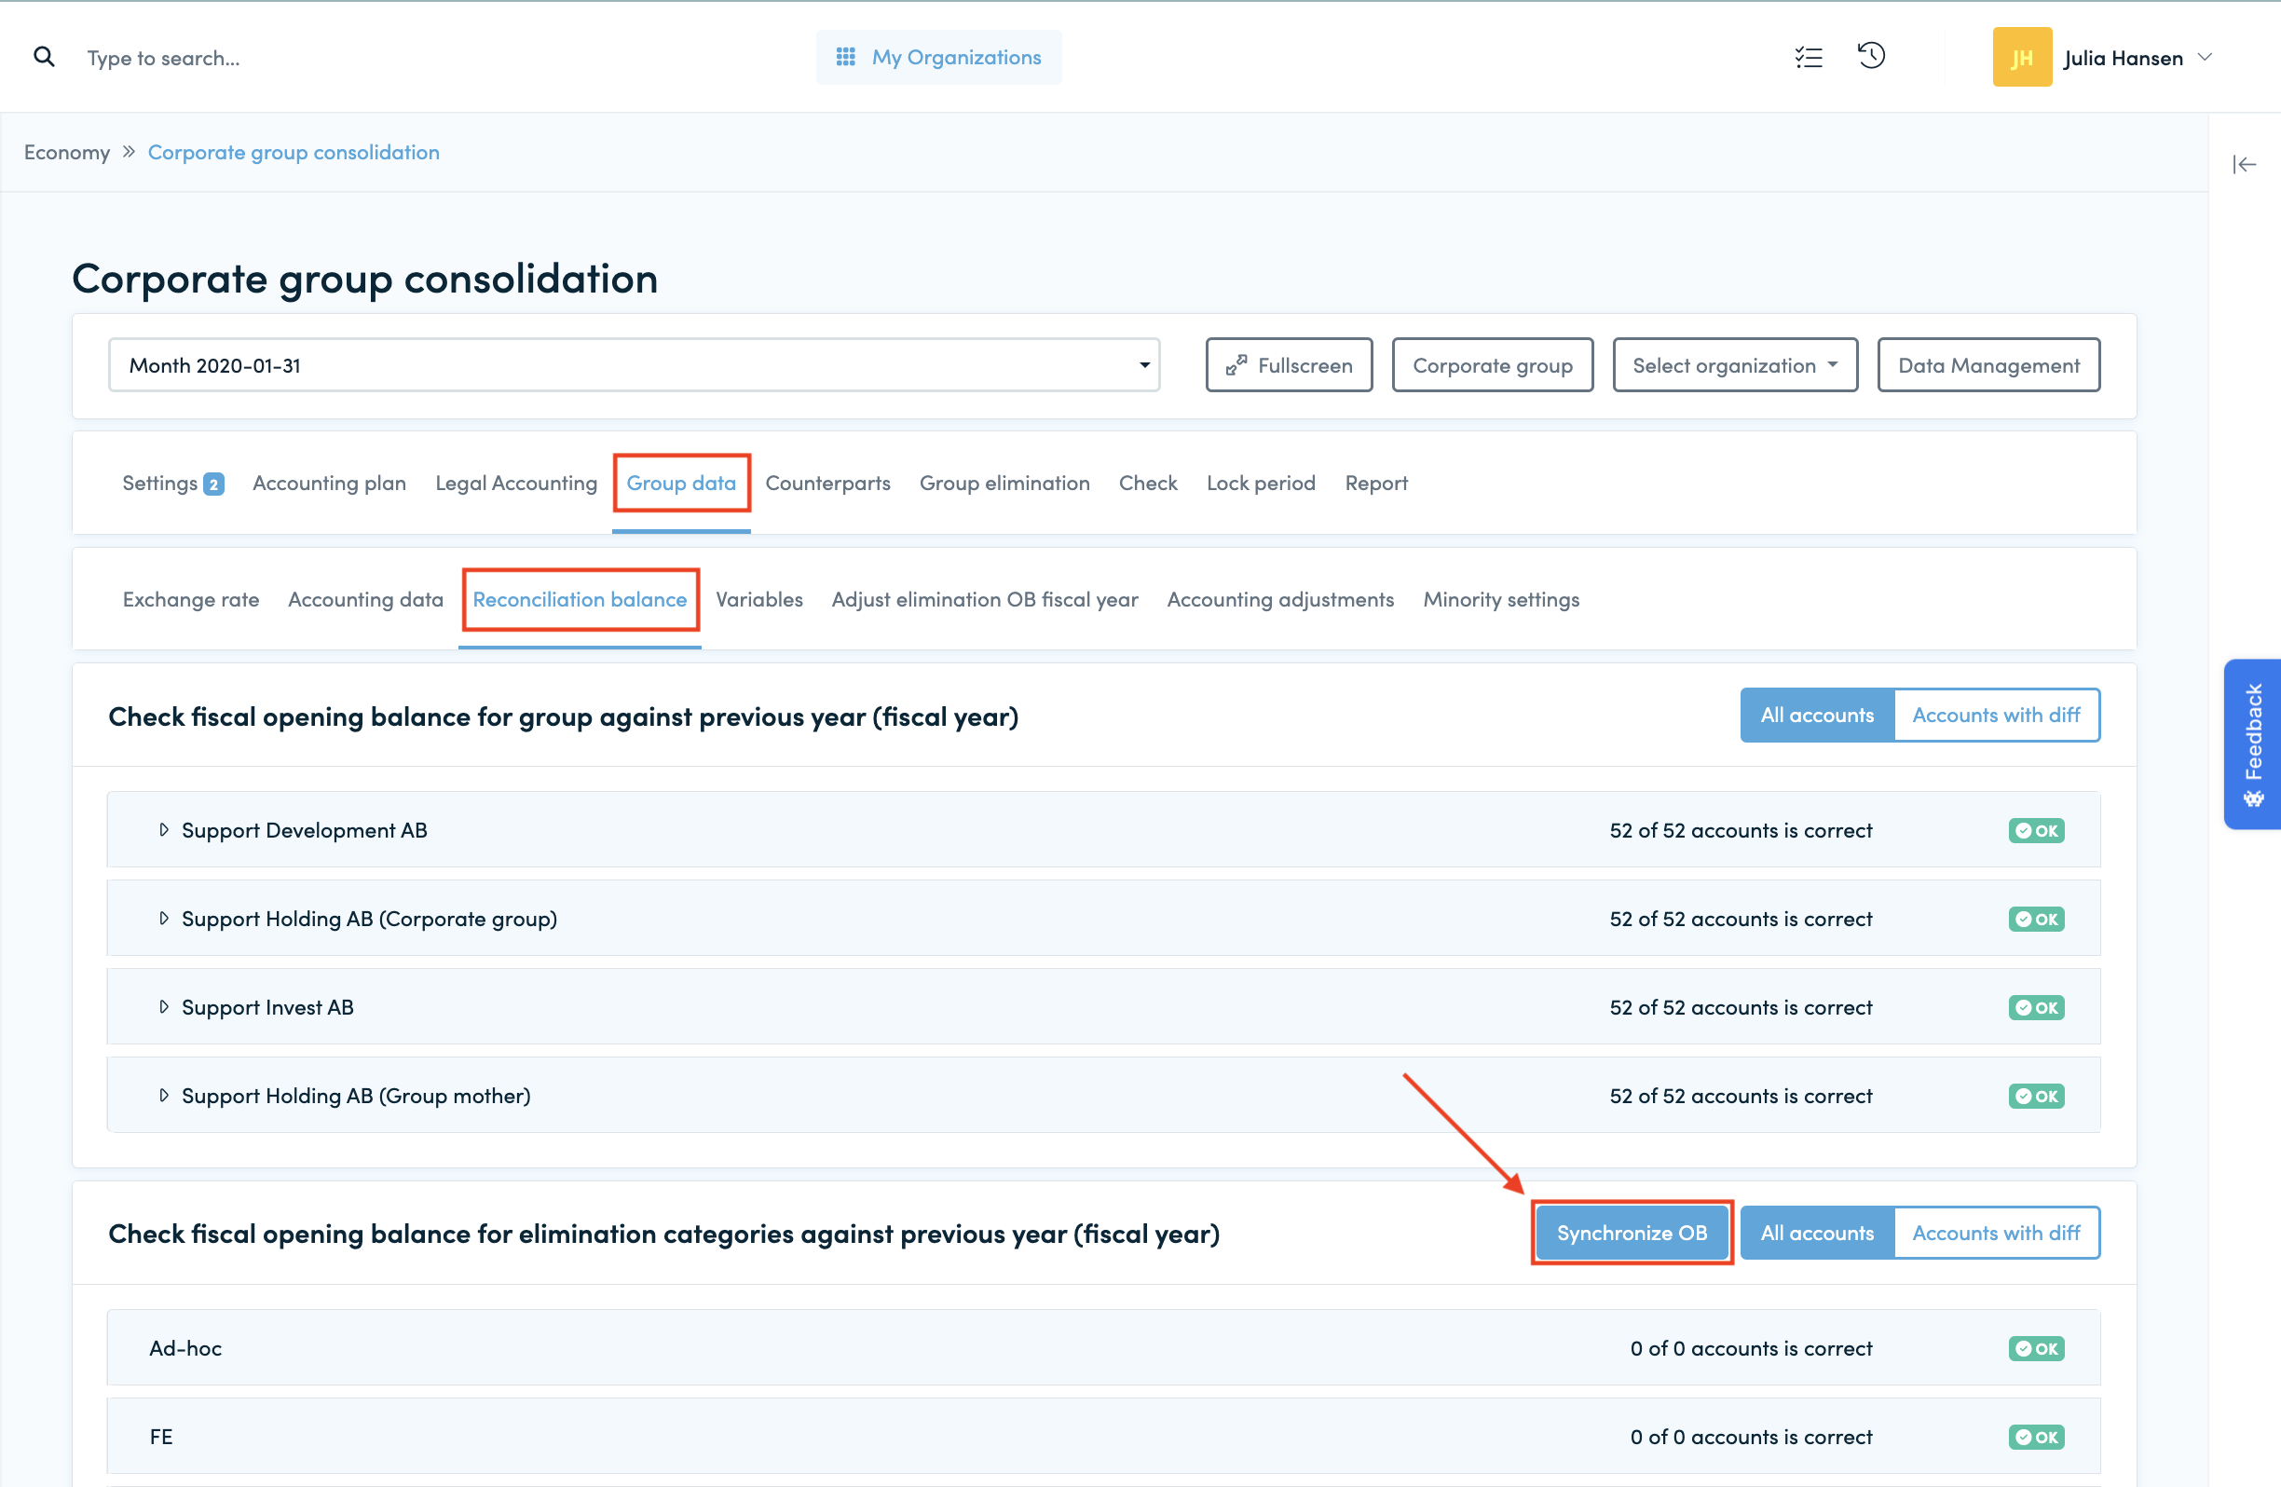The image size is (2281, 1487).
Task: Open the Month 2020-01-31 period dropdown
Action: 635,365
